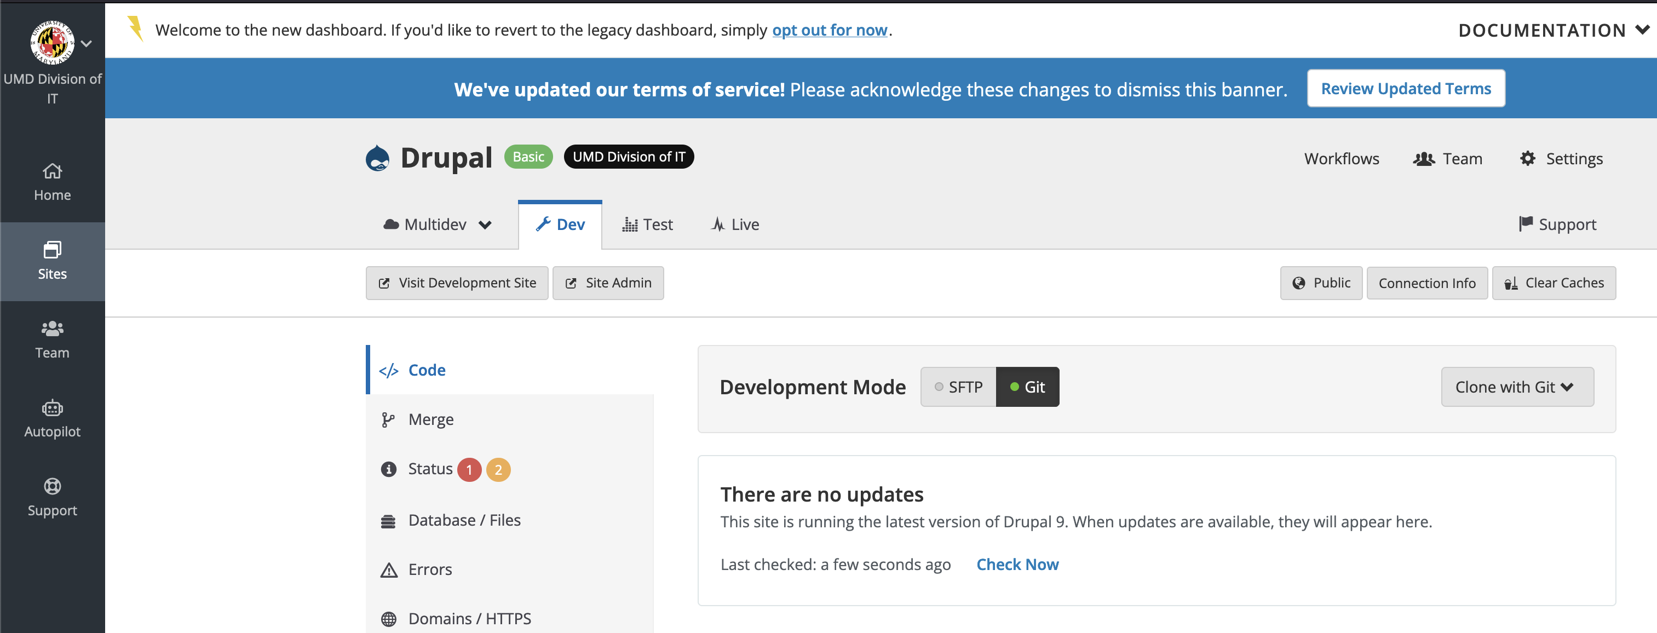
Task: Click the Drupal logo icon
Action: [378, 158]
